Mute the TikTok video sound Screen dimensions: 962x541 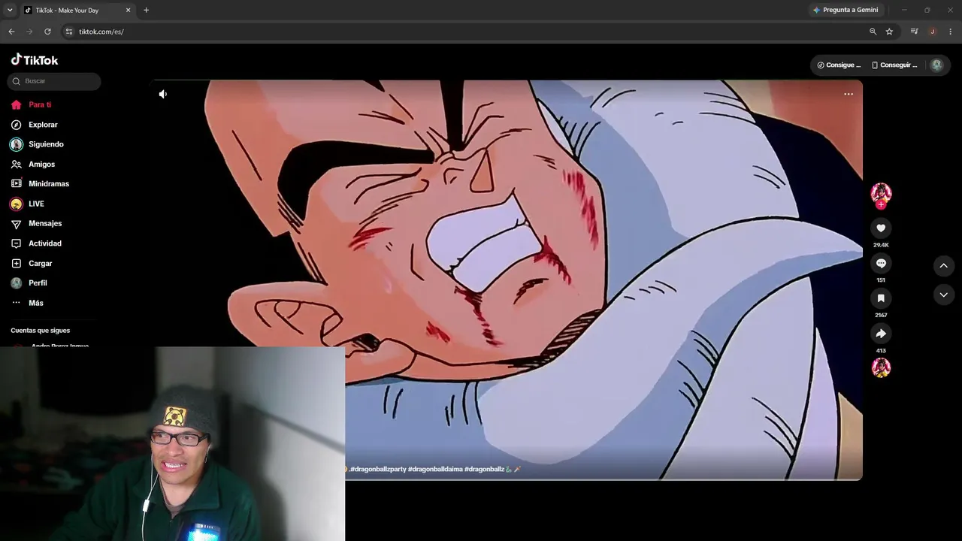163,94
